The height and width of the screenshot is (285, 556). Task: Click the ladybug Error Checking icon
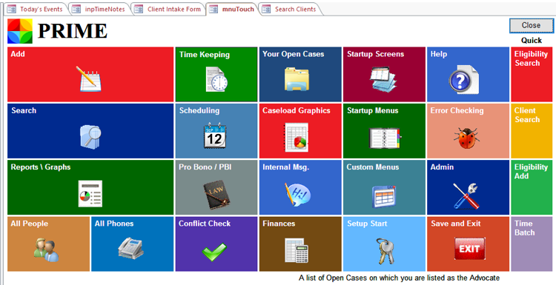466,138
